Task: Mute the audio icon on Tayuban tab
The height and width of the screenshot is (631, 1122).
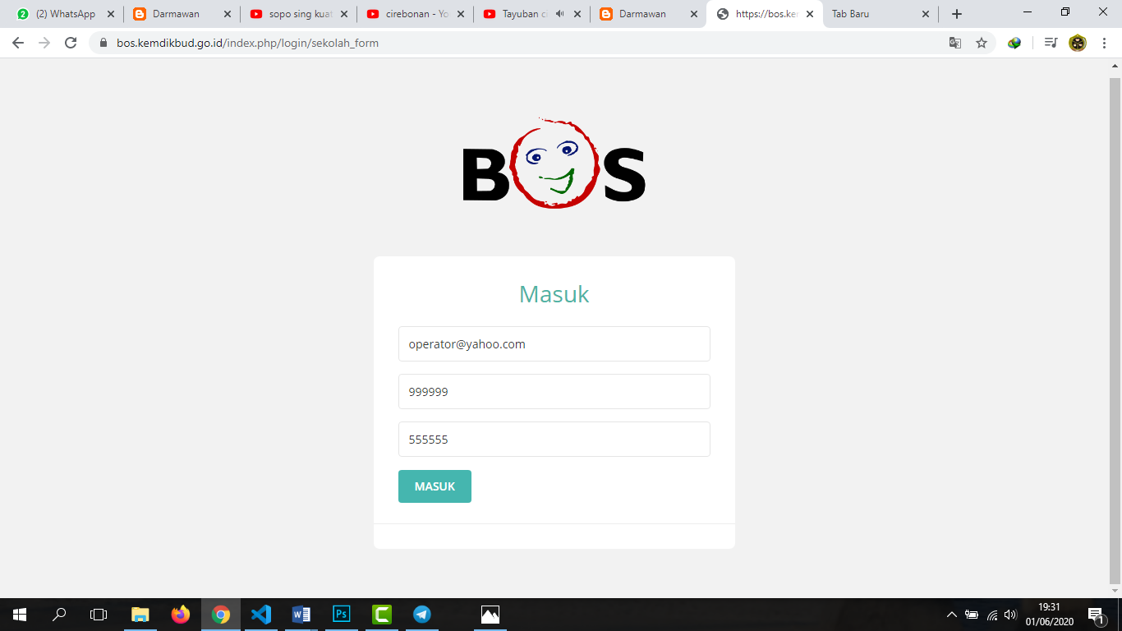Action: tap(559, 14)
